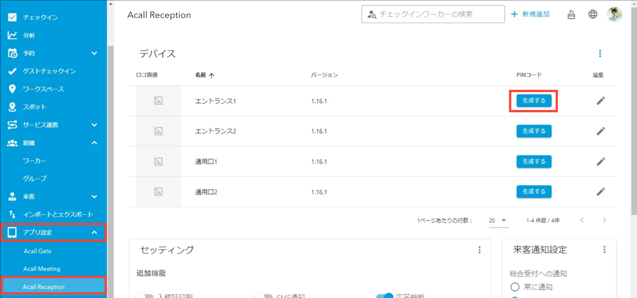Click the 1-4 件目 / 4件 pagination text

click(x=543, y=220)
